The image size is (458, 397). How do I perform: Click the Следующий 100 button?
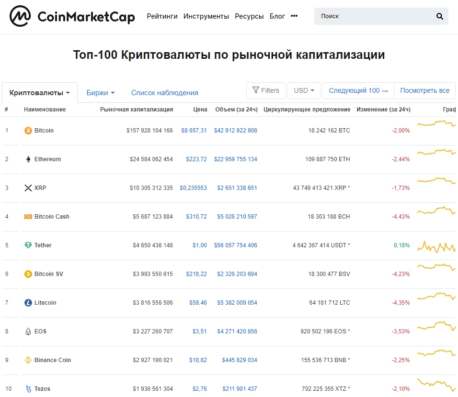357,90
